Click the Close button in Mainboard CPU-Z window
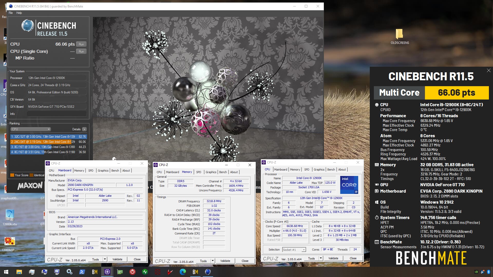 [137, 259]
